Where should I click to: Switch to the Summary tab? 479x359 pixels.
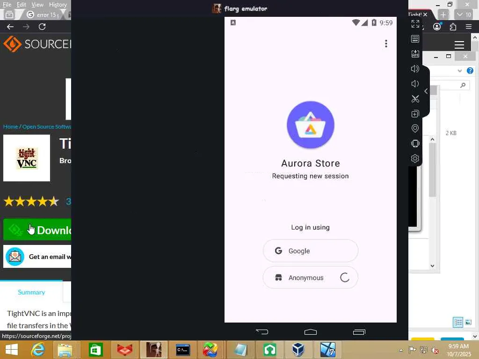(x=31, y=292)
